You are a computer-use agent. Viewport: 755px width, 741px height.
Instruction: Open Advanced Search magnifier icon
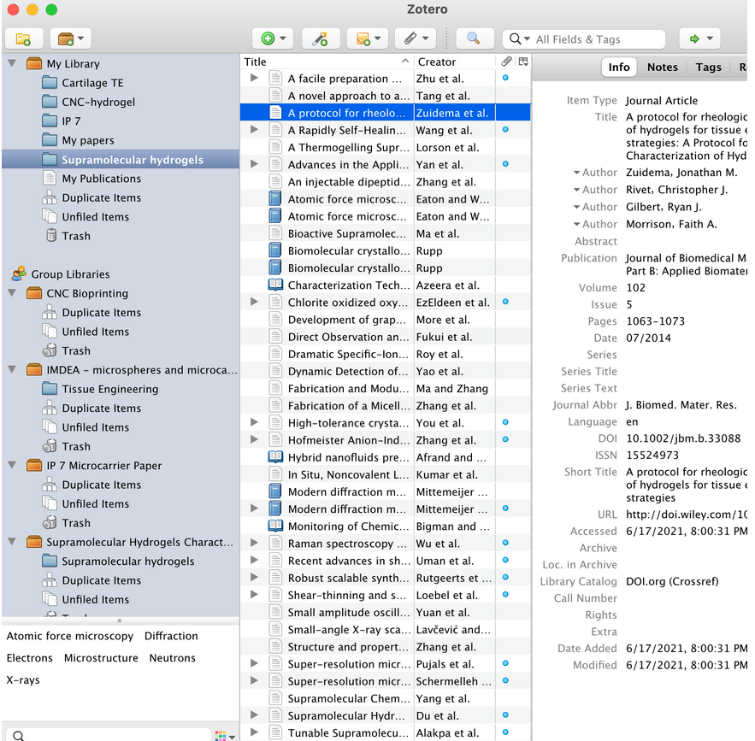474,39
